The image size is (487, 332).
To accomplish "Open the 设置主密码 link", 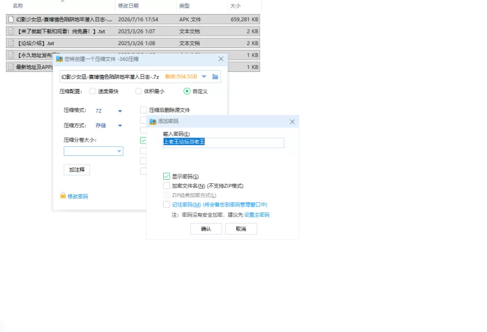I will tap(257, 214).
